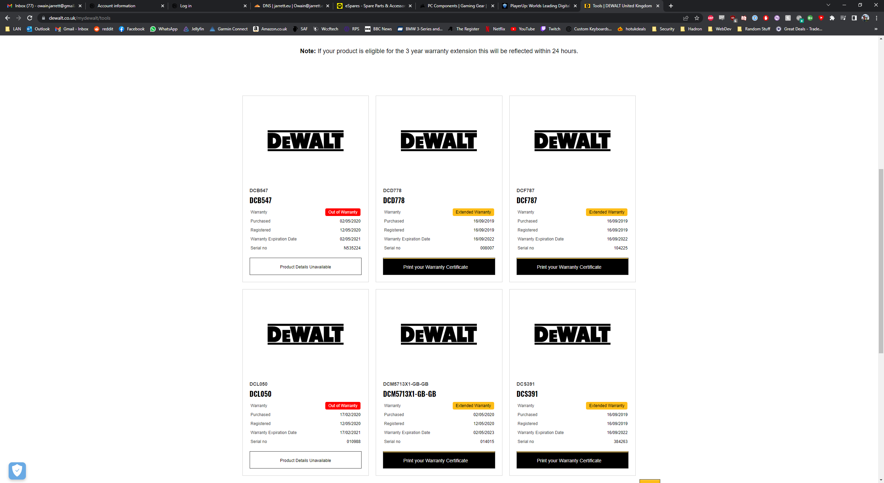Open the LAN bookmark folder

point(13,29)
